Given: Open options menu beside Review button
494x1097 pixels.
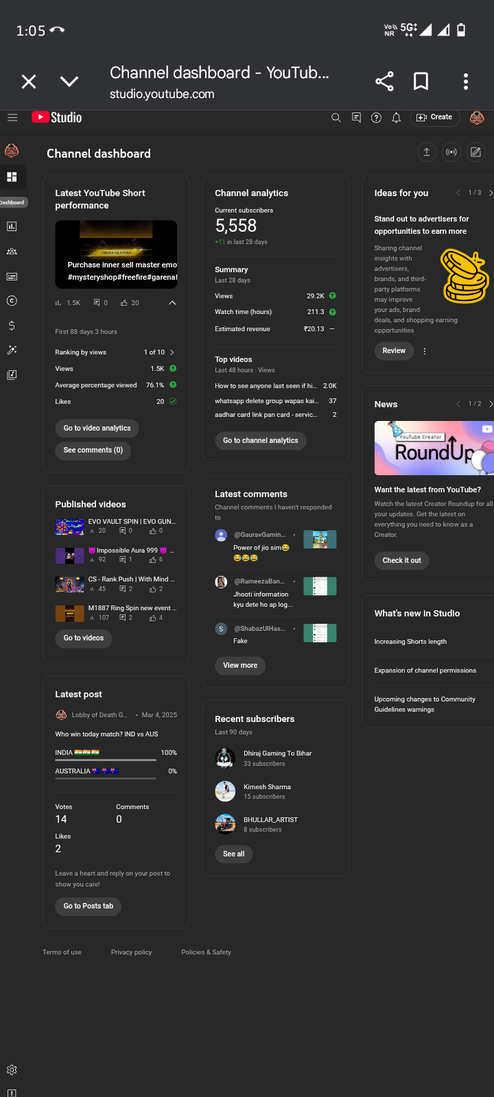Looking at the screenshot, I should [x=425, y=351].
